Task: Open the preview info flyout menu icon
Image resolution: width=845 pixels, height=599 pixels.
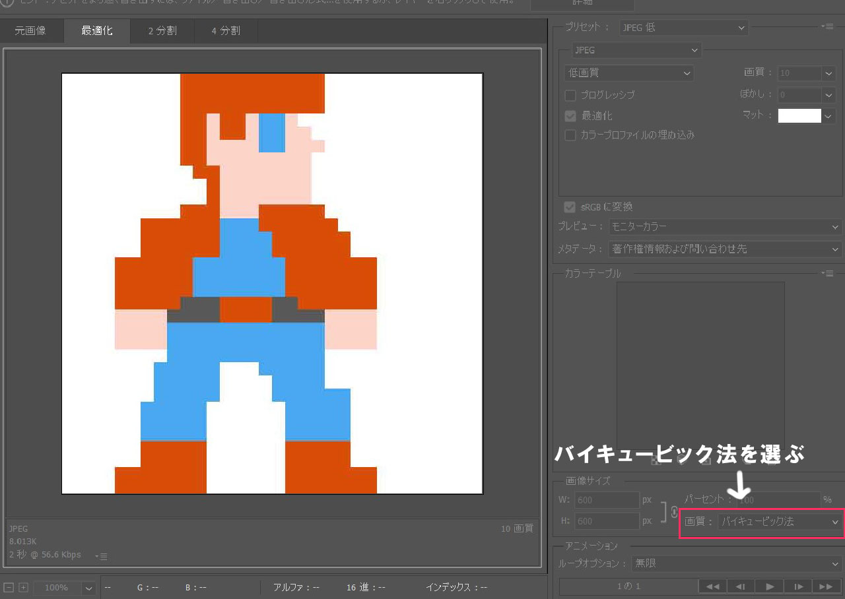Action: pos(101,557)
